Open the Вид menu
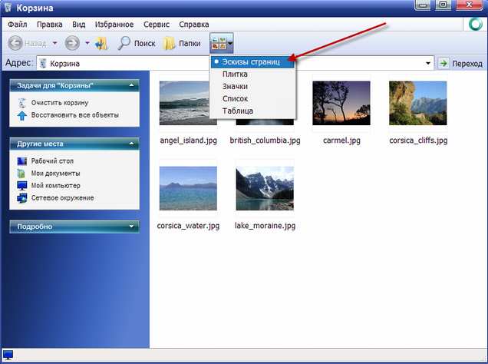 point(79,25)
